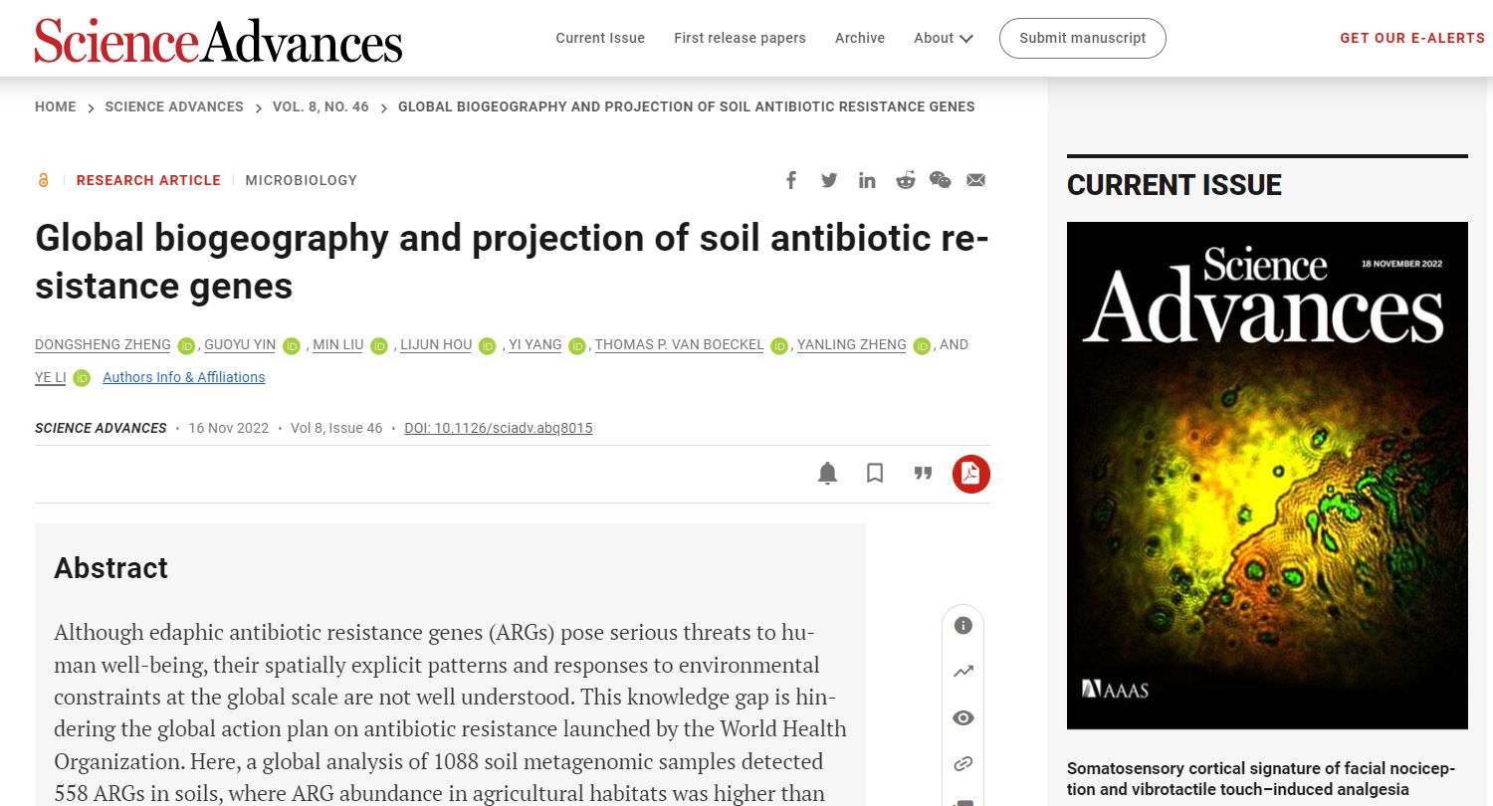Click the eye icon in side panel
This screenshot has width=1493, height=806.
(x=962, y=718)
